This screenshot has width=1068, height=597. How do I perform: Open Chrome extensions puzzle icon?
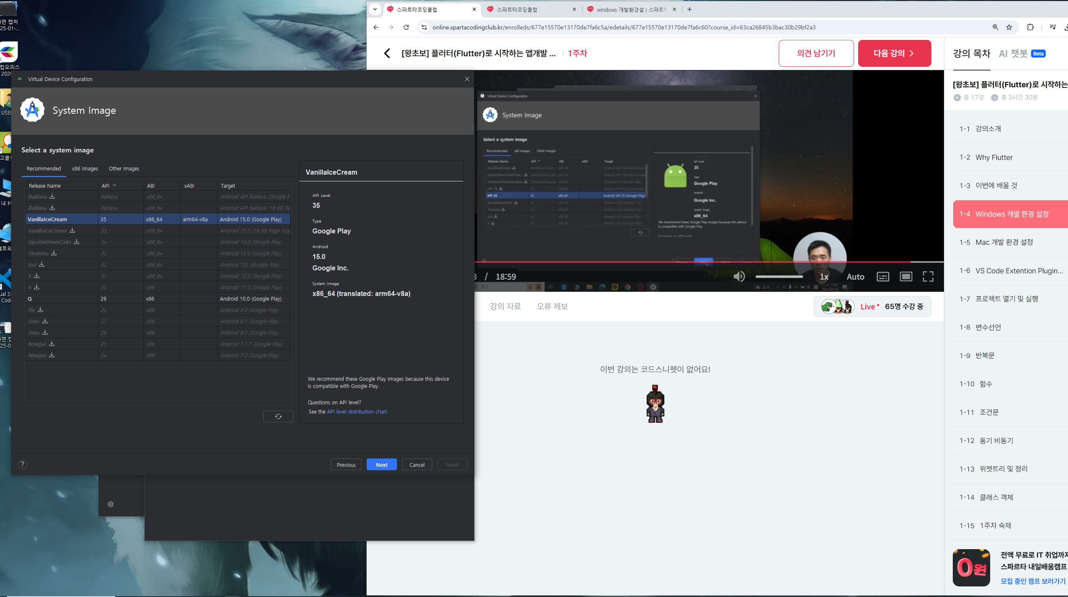click(1030, 27)
